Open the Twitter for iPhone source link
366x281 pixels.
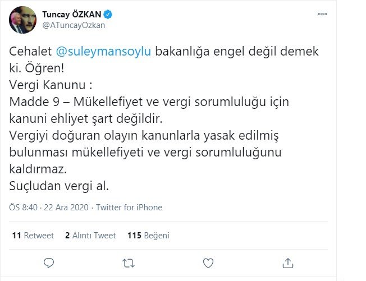129,208
